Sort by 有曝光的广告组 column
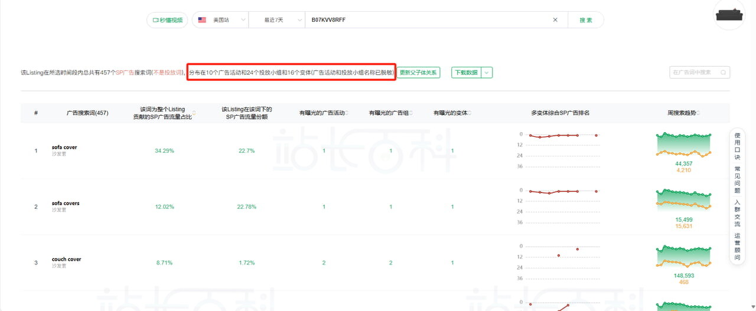This screenshot has width=756, height=311. tap(411, 113)
